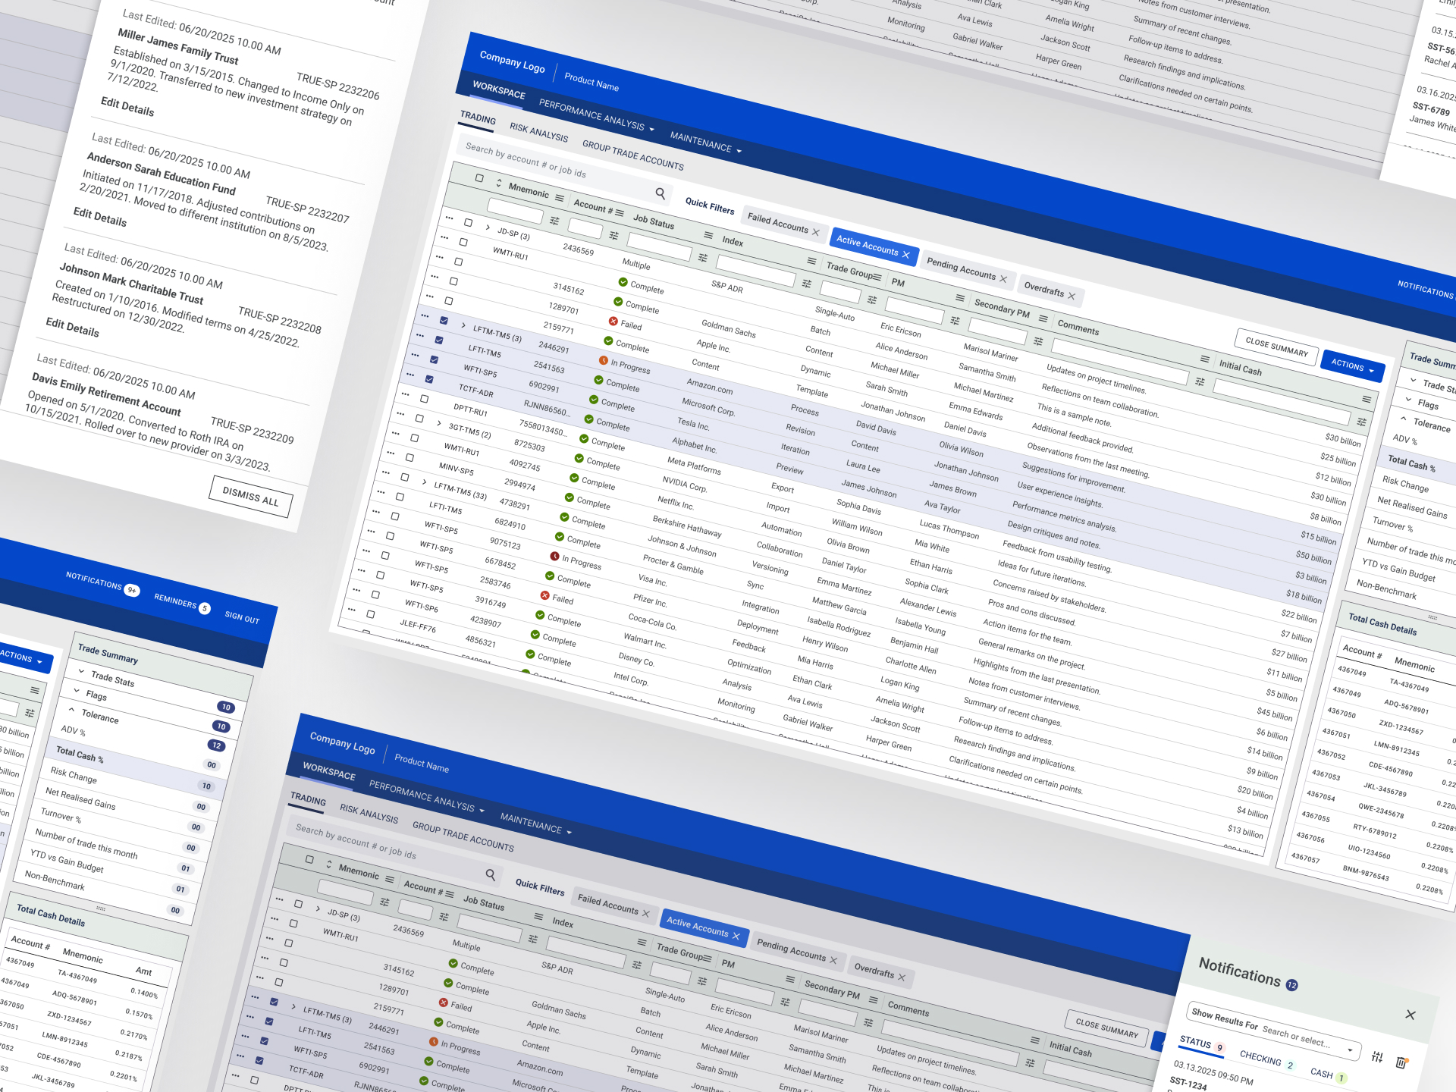Select the TRADING tab in the upper trading window
The width and height of the screenshot is (1456, 1092).
(478, 118)
